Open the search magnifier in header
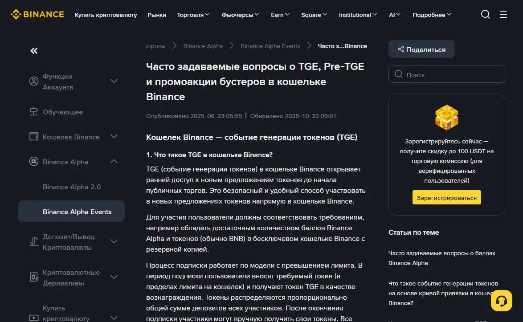523x322 pixels. pyautogui.click(x=485, y=14)
